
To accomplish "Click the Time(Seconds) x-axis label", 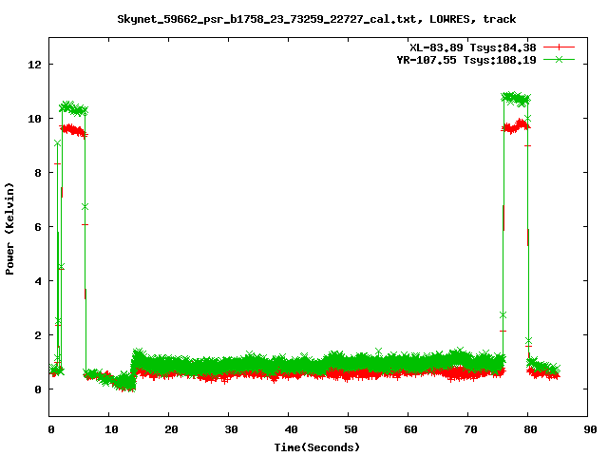I will point(316,447).
